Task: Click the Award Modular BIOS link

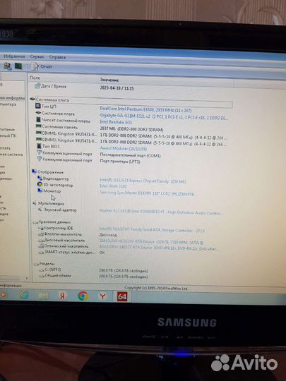Action: coord(124,148)
